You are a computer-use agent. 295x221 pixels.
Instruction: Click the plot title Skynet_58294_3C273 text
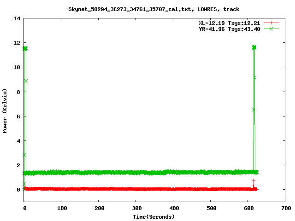153,9
